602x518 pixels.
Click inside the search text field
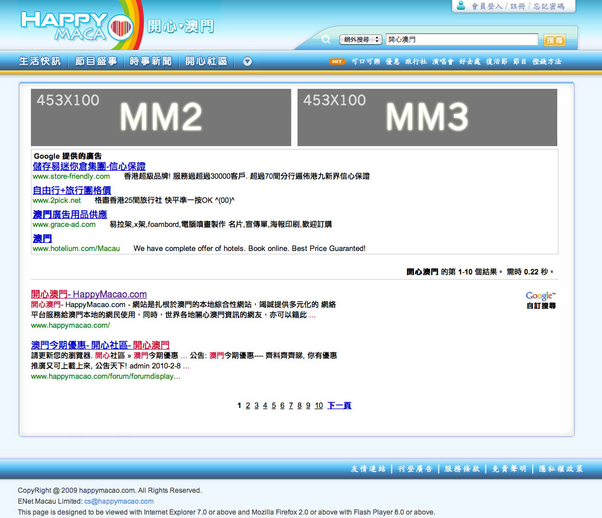(462, 40)
